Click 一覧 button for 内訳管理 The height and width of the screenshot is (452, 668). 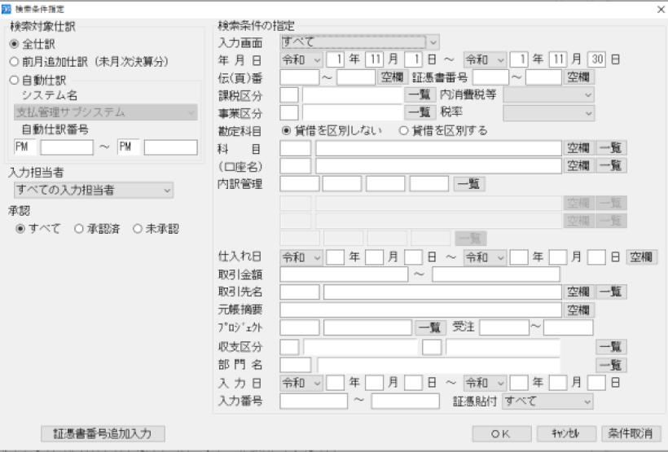469,184
